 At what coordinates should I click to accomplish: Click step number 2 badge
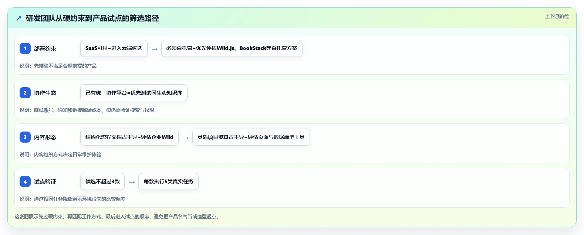[x=25, y=93]
